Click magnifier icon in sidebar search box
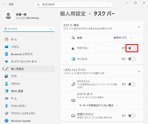The height and width of the screenshot is (124, 148). coord(51,29)
